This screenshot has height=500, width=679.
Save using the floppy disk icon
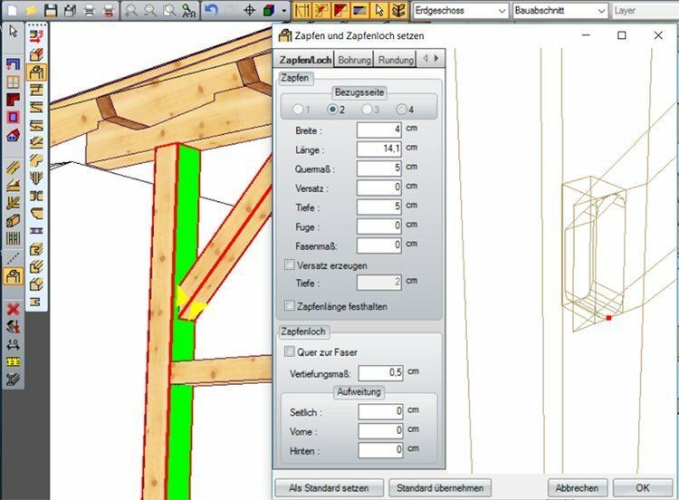tap(51, 11)
